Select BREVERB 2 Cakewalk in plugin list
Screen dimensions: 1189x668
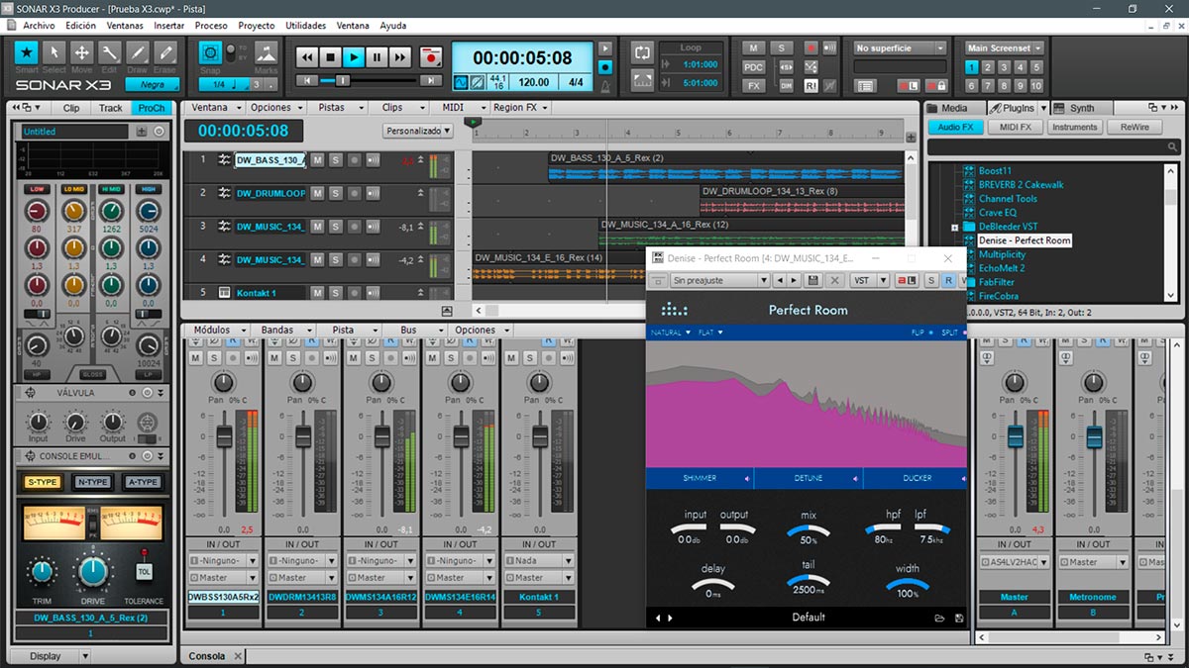click(x=1021, y=185)
